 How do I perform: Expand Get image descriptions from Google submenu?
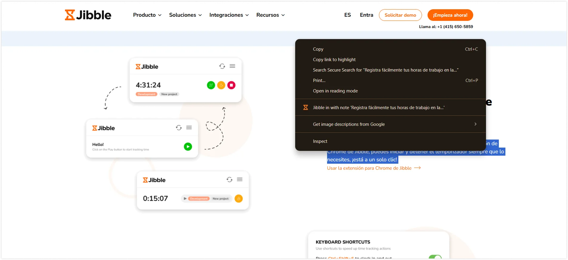pos(391,124)
